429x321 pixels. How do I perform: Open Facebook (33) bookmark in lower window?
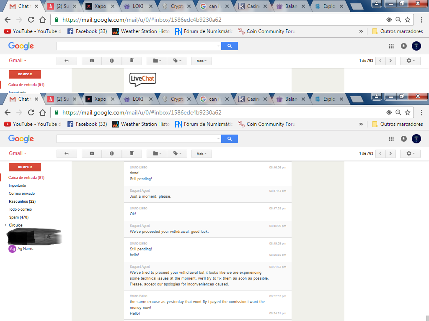pyautogui.click(x=87, y=124)
